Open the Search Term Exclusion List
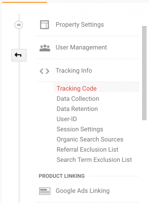 coord(94,160)
